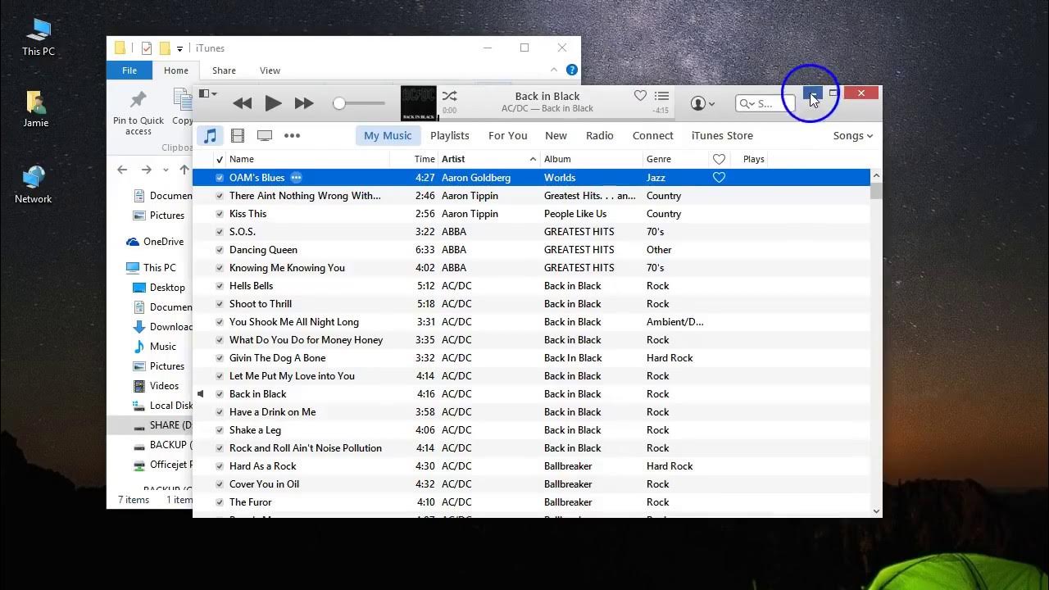The height and width of the screenshot is (590, 1049).
Task: Open the Home ribbon tab in File Explorer
Action: coord(176,70)
